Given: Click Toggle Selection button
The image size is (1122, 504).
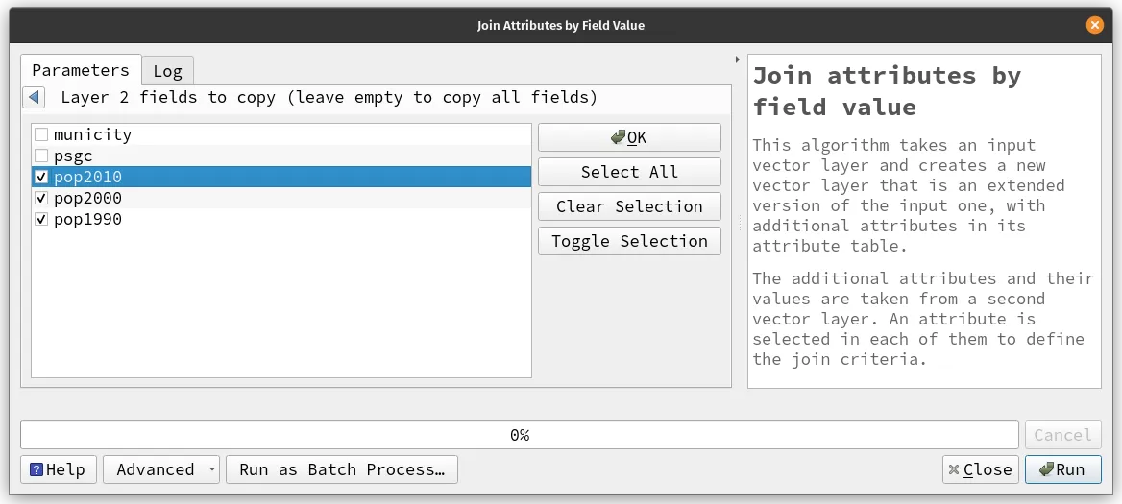Looking at the screenshot, I should 629,241.
